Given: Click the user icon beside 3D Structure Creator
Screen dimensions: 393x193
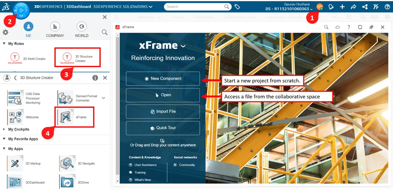Looking at the screenshot, I should 7,78.
